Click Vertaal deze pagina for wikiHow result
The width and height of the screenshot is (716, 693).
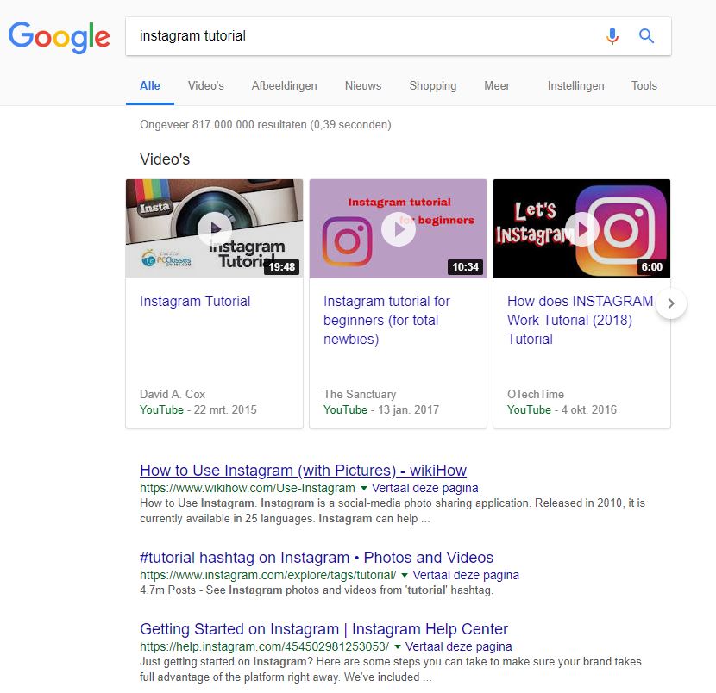424,488
